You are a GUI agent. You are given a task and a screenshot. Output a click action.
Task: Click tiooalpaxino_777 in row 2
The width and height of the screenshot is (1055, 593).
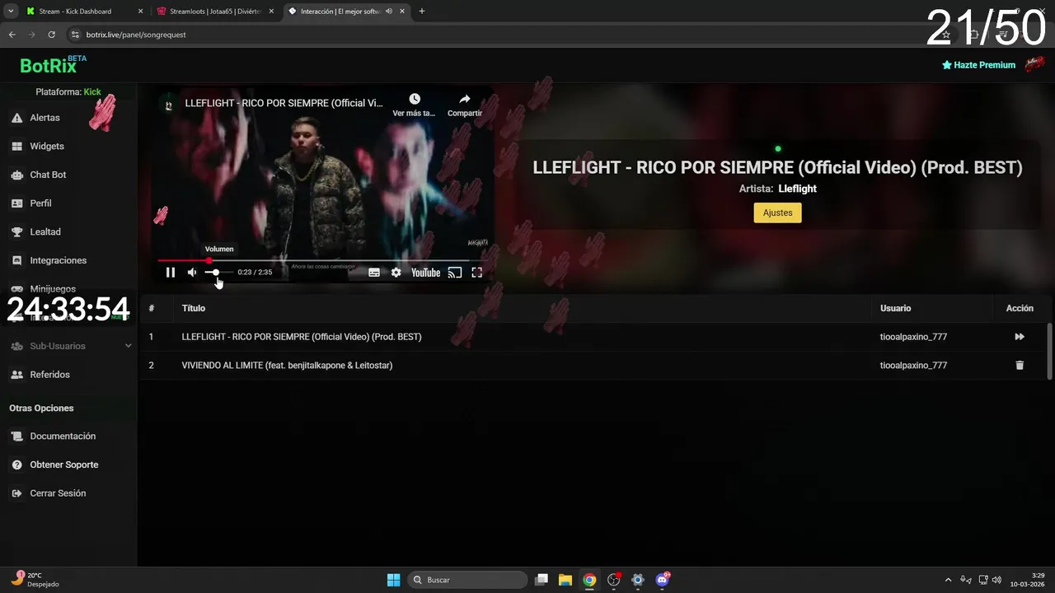tap(913, 365)
